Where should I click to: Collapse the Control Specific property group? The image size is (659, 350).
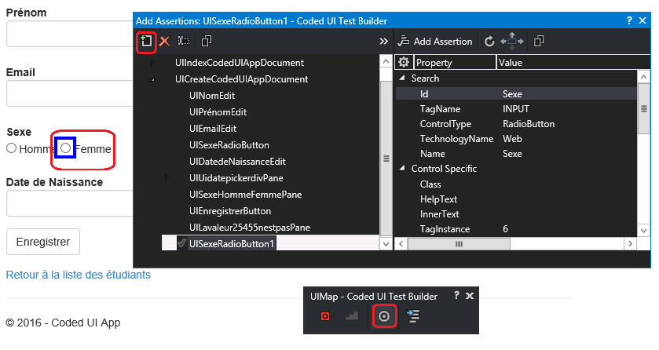(x=403, y=168)
